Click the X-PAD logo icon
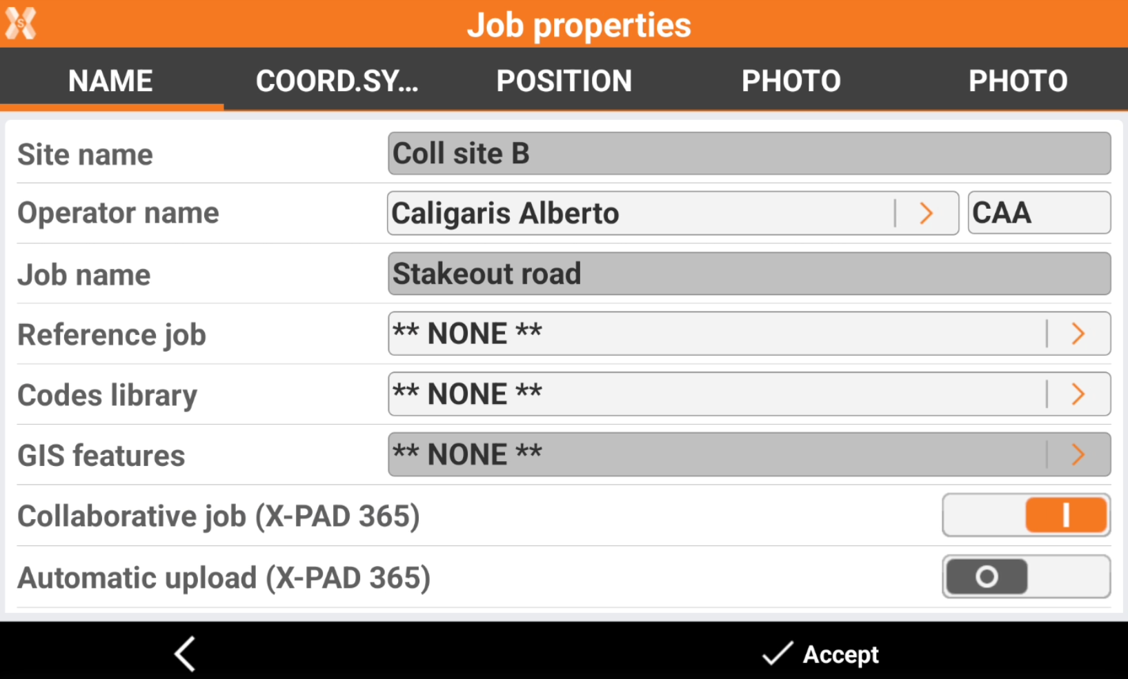The image size is (1128, 679). tap(21, 23)
